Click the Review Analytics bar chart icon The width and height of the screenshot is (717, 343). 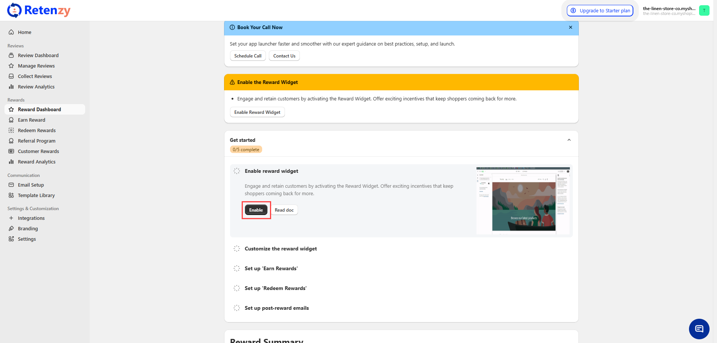(x=11, y=87)
